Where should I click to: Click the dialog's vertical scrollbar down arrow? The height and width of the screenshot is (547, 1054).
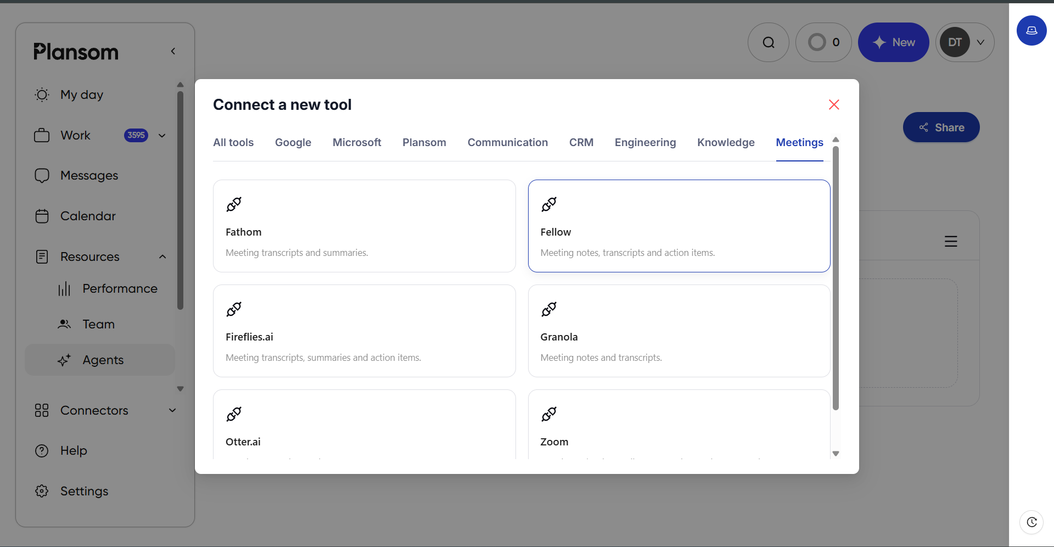[x=836, y=454]
